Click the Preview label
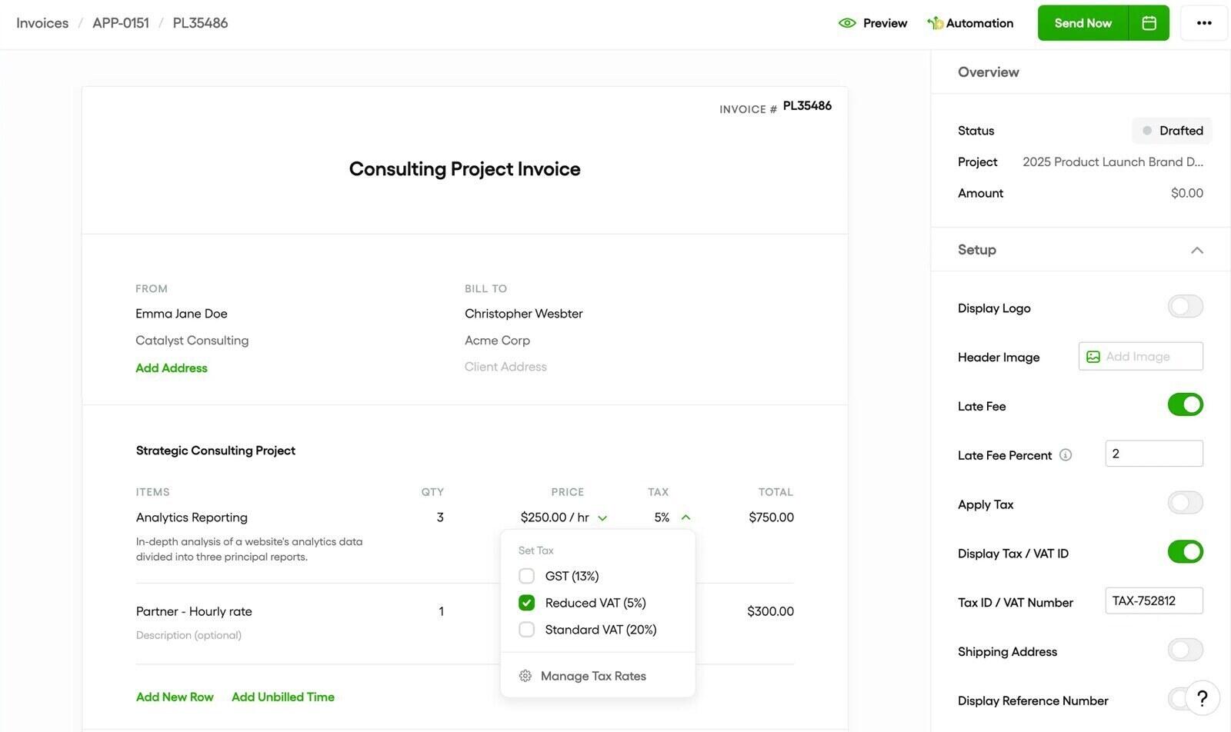 [885, 23]
